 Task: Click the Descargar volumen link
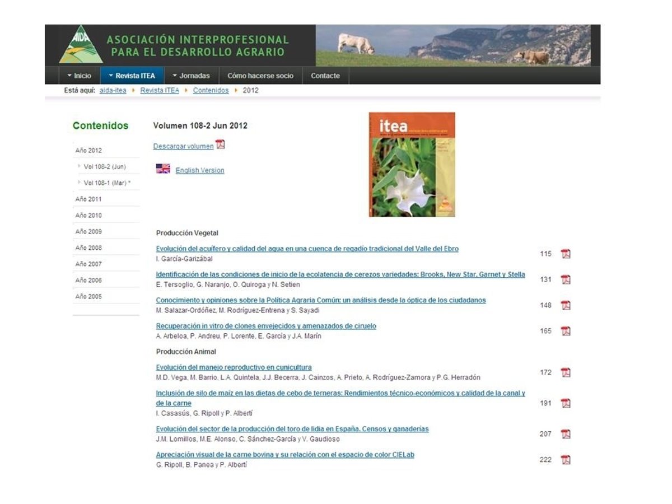click(183, 146)
